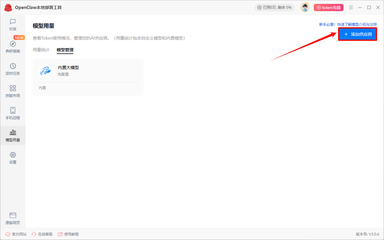Open 设置 gear icon in sidebar
This screenshot has width=384, height=240.
[13, 155]
